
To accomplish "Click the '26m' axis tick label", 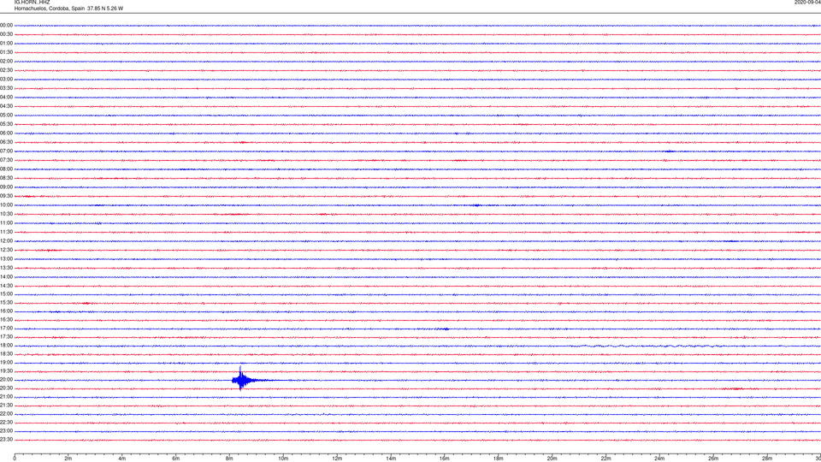I will (713, 459).
